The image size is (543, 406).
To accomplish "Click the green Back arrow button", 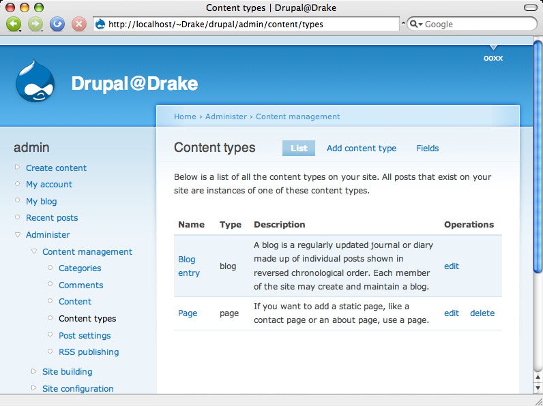I will coord(14,25).
